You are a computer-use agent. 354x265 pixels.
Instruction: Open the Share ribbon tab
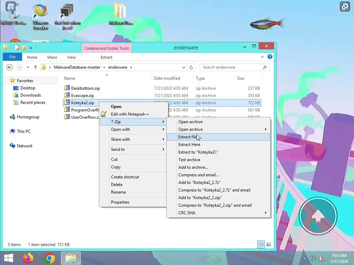(52, 57)
